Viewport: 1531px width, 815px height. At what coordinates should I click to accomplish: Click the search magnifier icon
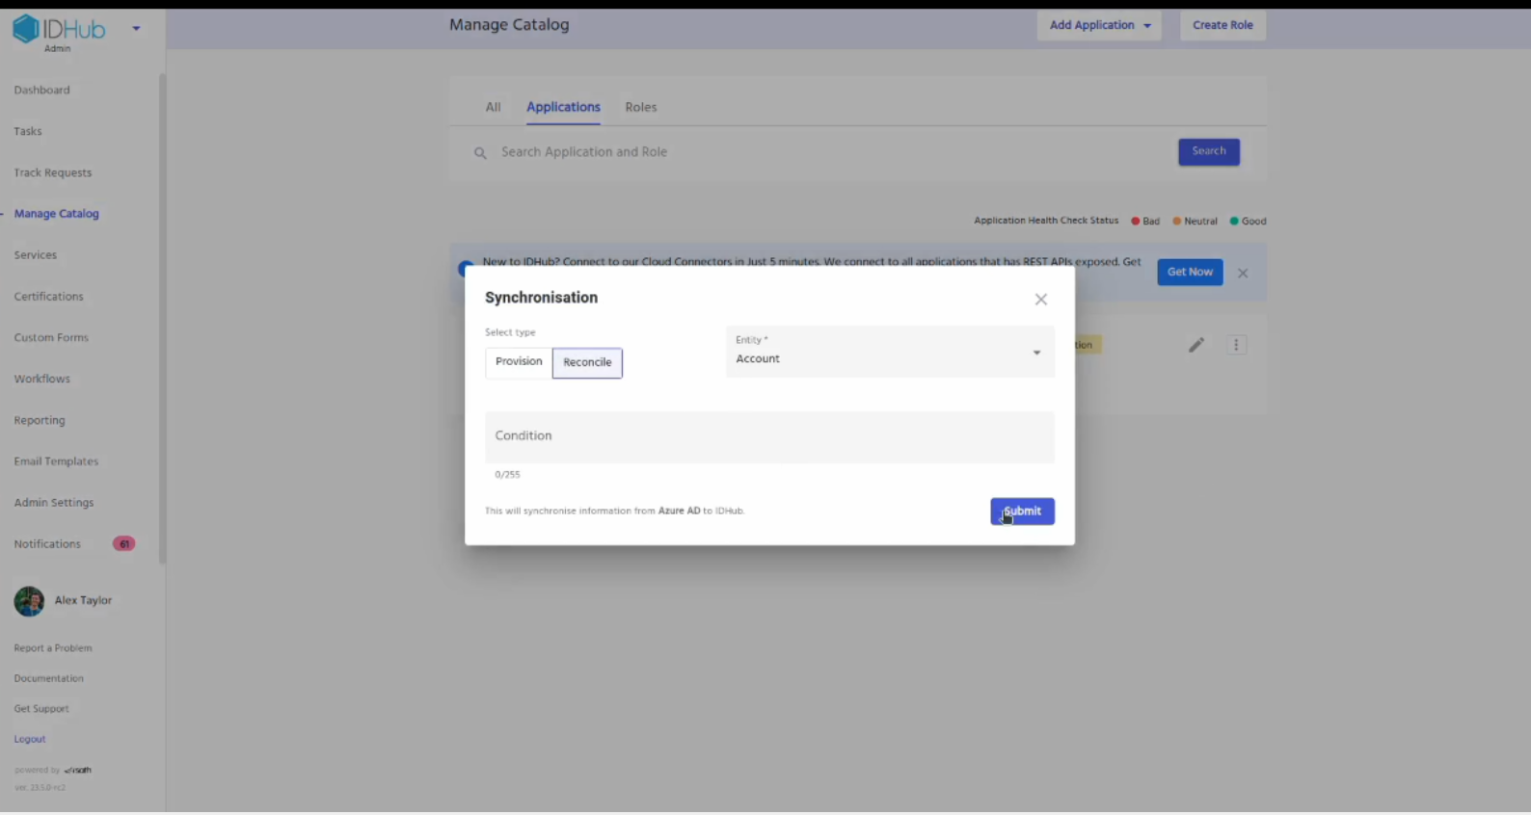(x=480, y=153)
